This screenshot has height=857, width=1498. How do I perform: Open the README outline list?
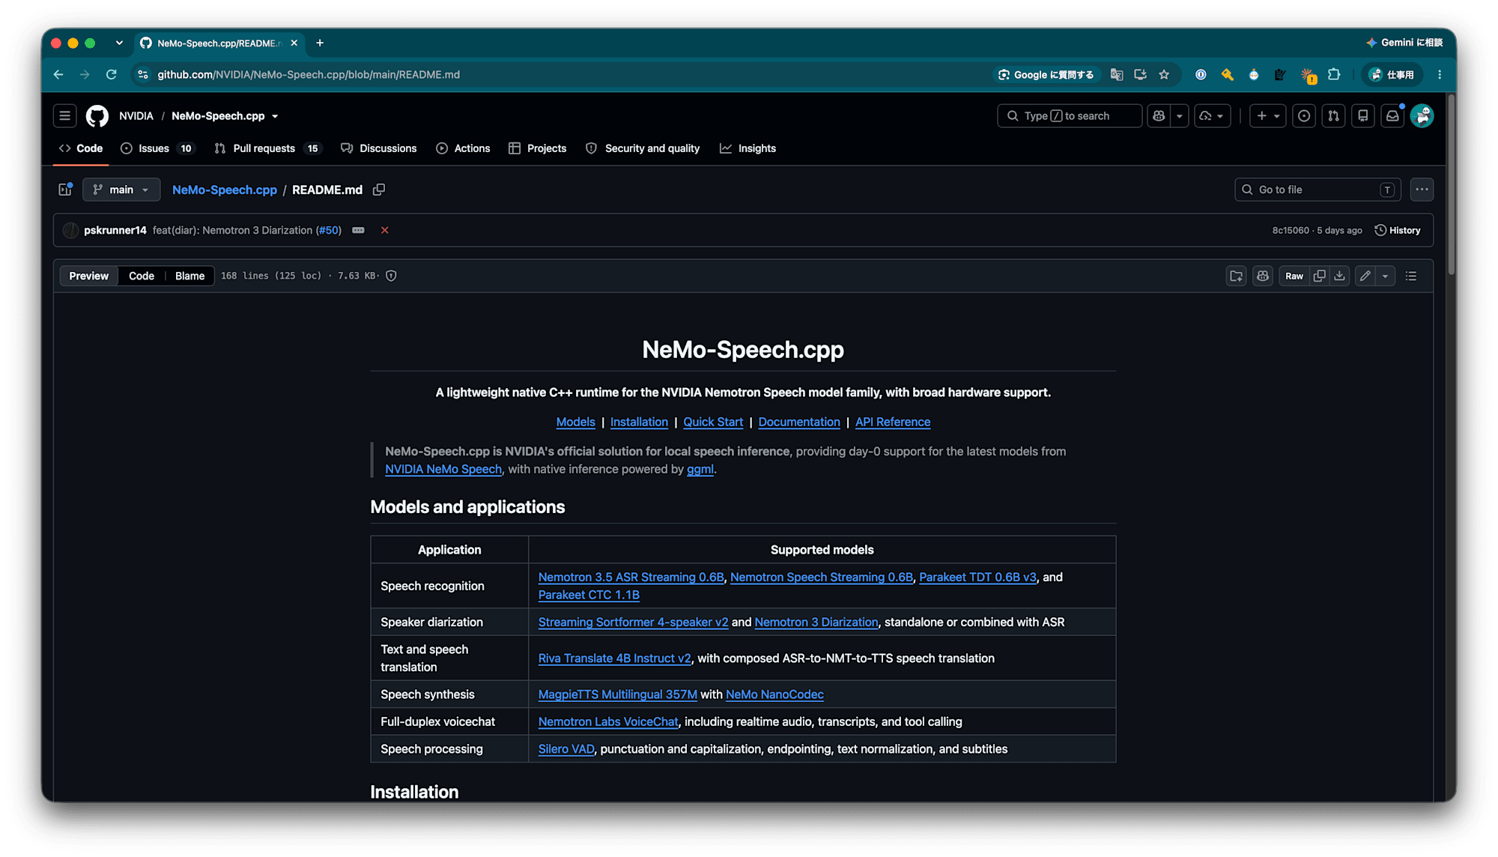1411,276
